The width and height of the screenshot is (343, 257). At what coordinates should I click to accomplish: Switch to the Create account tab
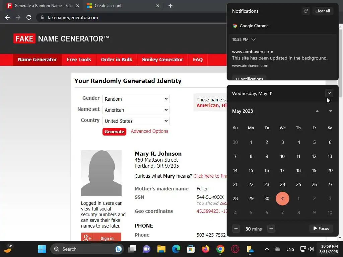point(123,6)
